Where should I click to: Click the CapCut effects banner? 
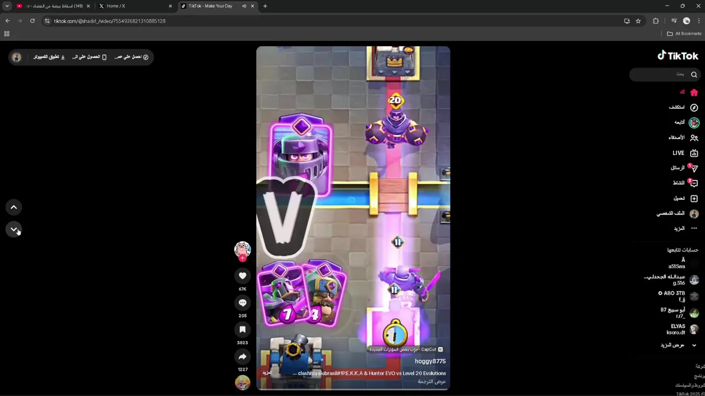coord(406,349)
